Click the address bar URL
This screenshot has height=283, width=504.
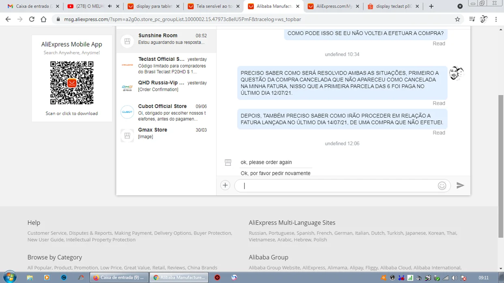(x=182, y=19)
